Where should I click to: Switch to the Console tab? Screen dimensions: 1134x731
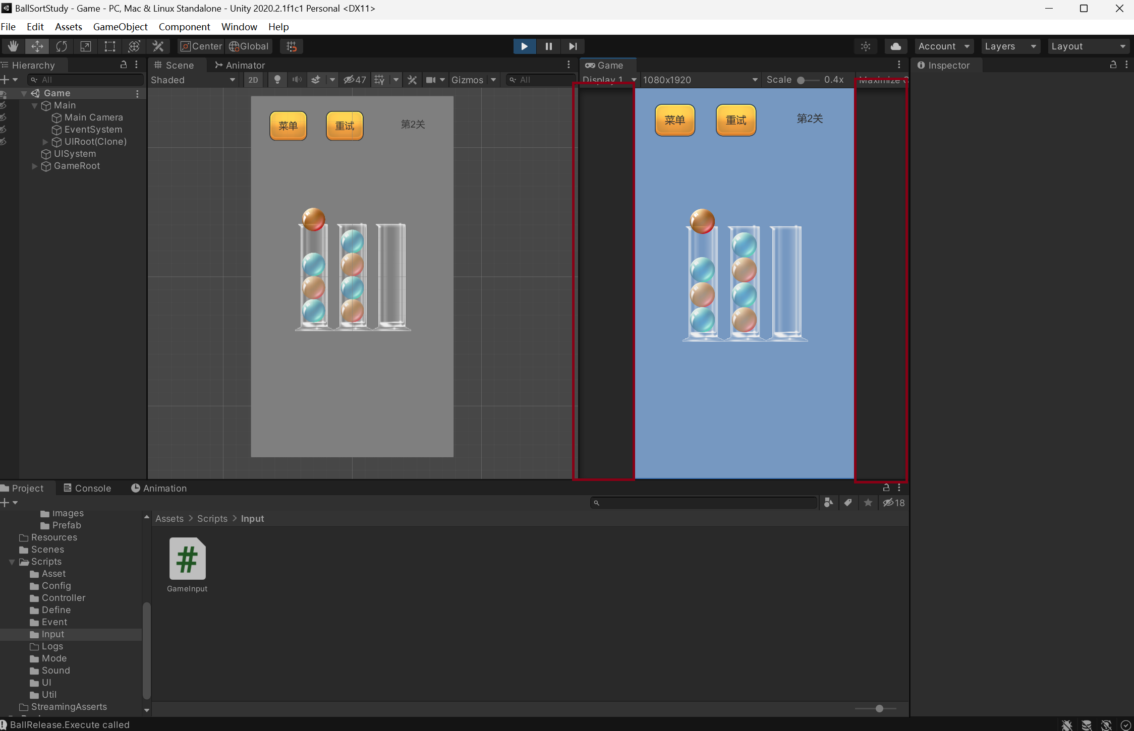[87, 488]
